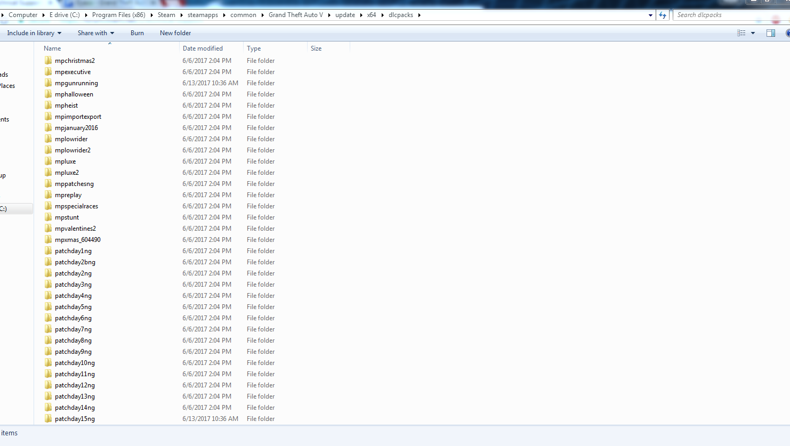This screenshot has height=446, width=790.
Task: Click the mphalloween folder icon
Action: point(49,94)
